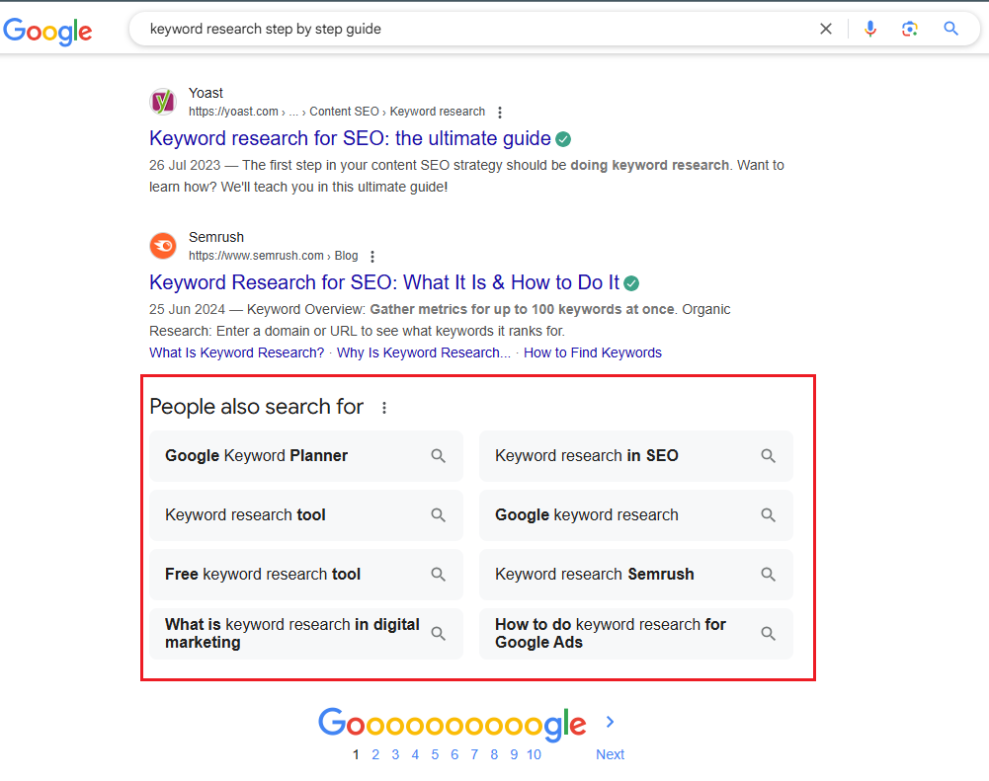Click the Semrush favicon
989x781 pixels.
point(163,245)
